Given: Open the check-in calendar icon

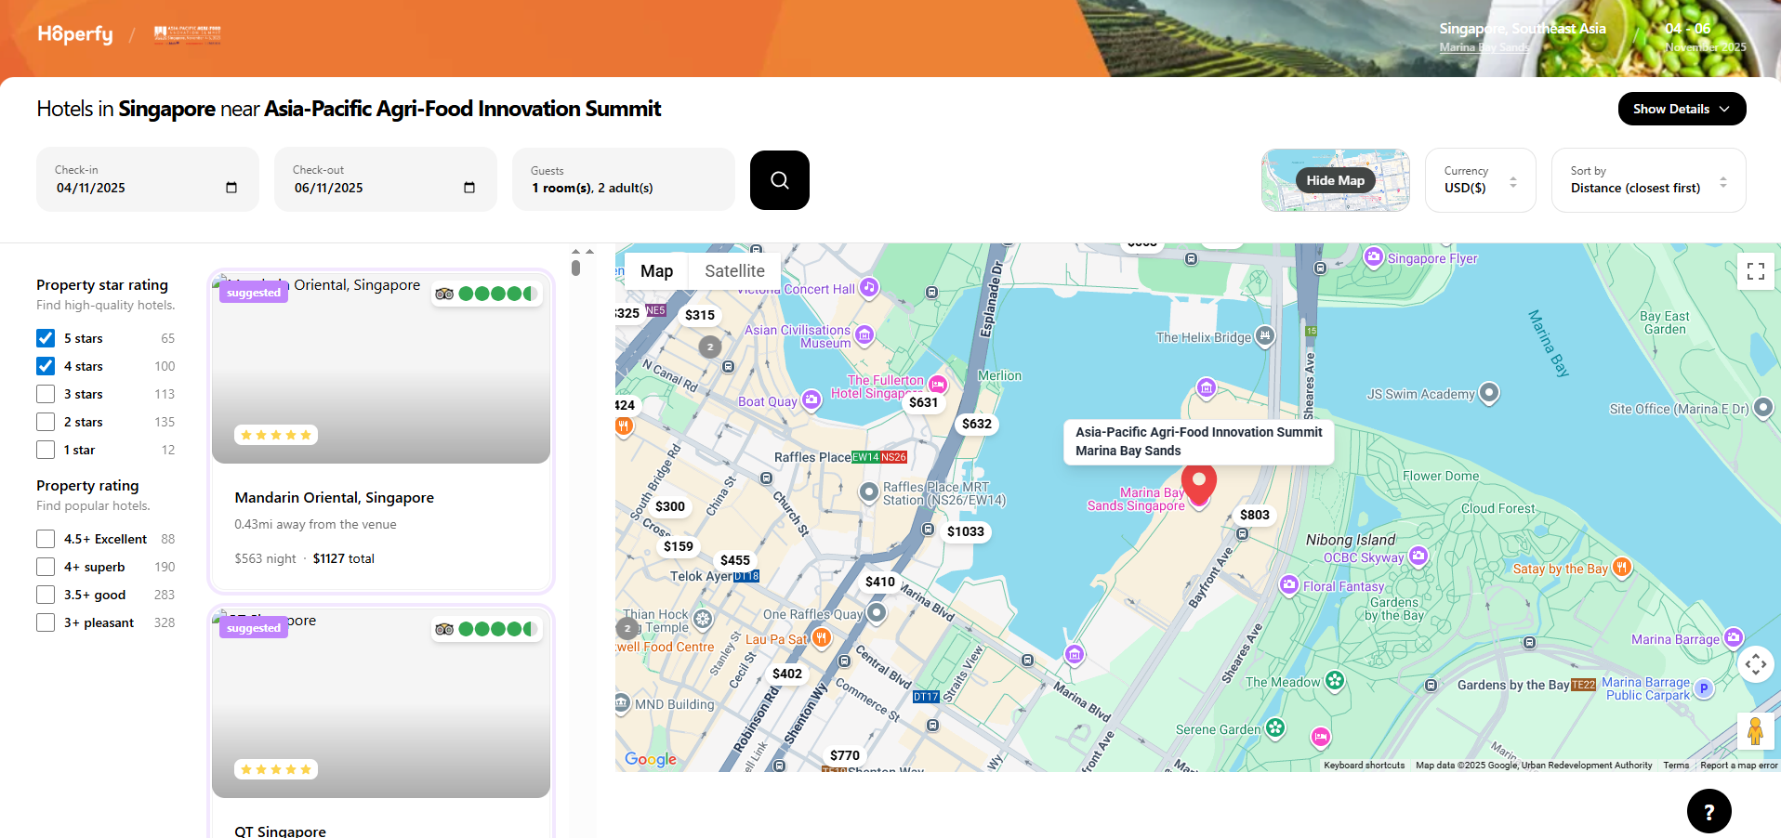Looking at the screenshot, I should click(231, 188).
